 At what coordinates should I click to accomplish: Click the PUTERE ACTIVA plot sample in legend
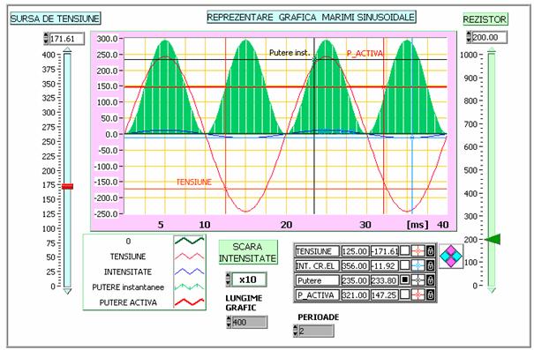coord(190,302)
